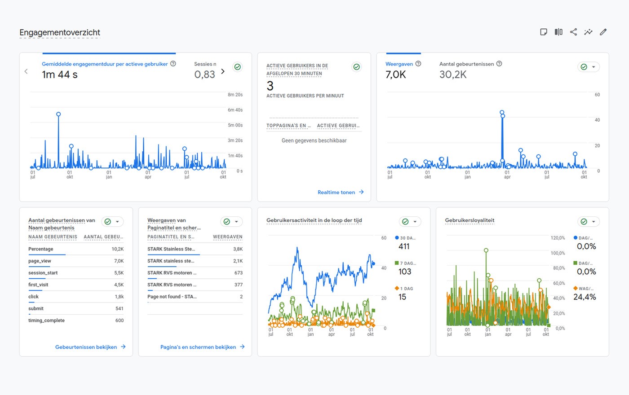Open help icon next to Aantal gebeurtenissen
This screenshot has width=629, height=395.
[x=499, y=64]
